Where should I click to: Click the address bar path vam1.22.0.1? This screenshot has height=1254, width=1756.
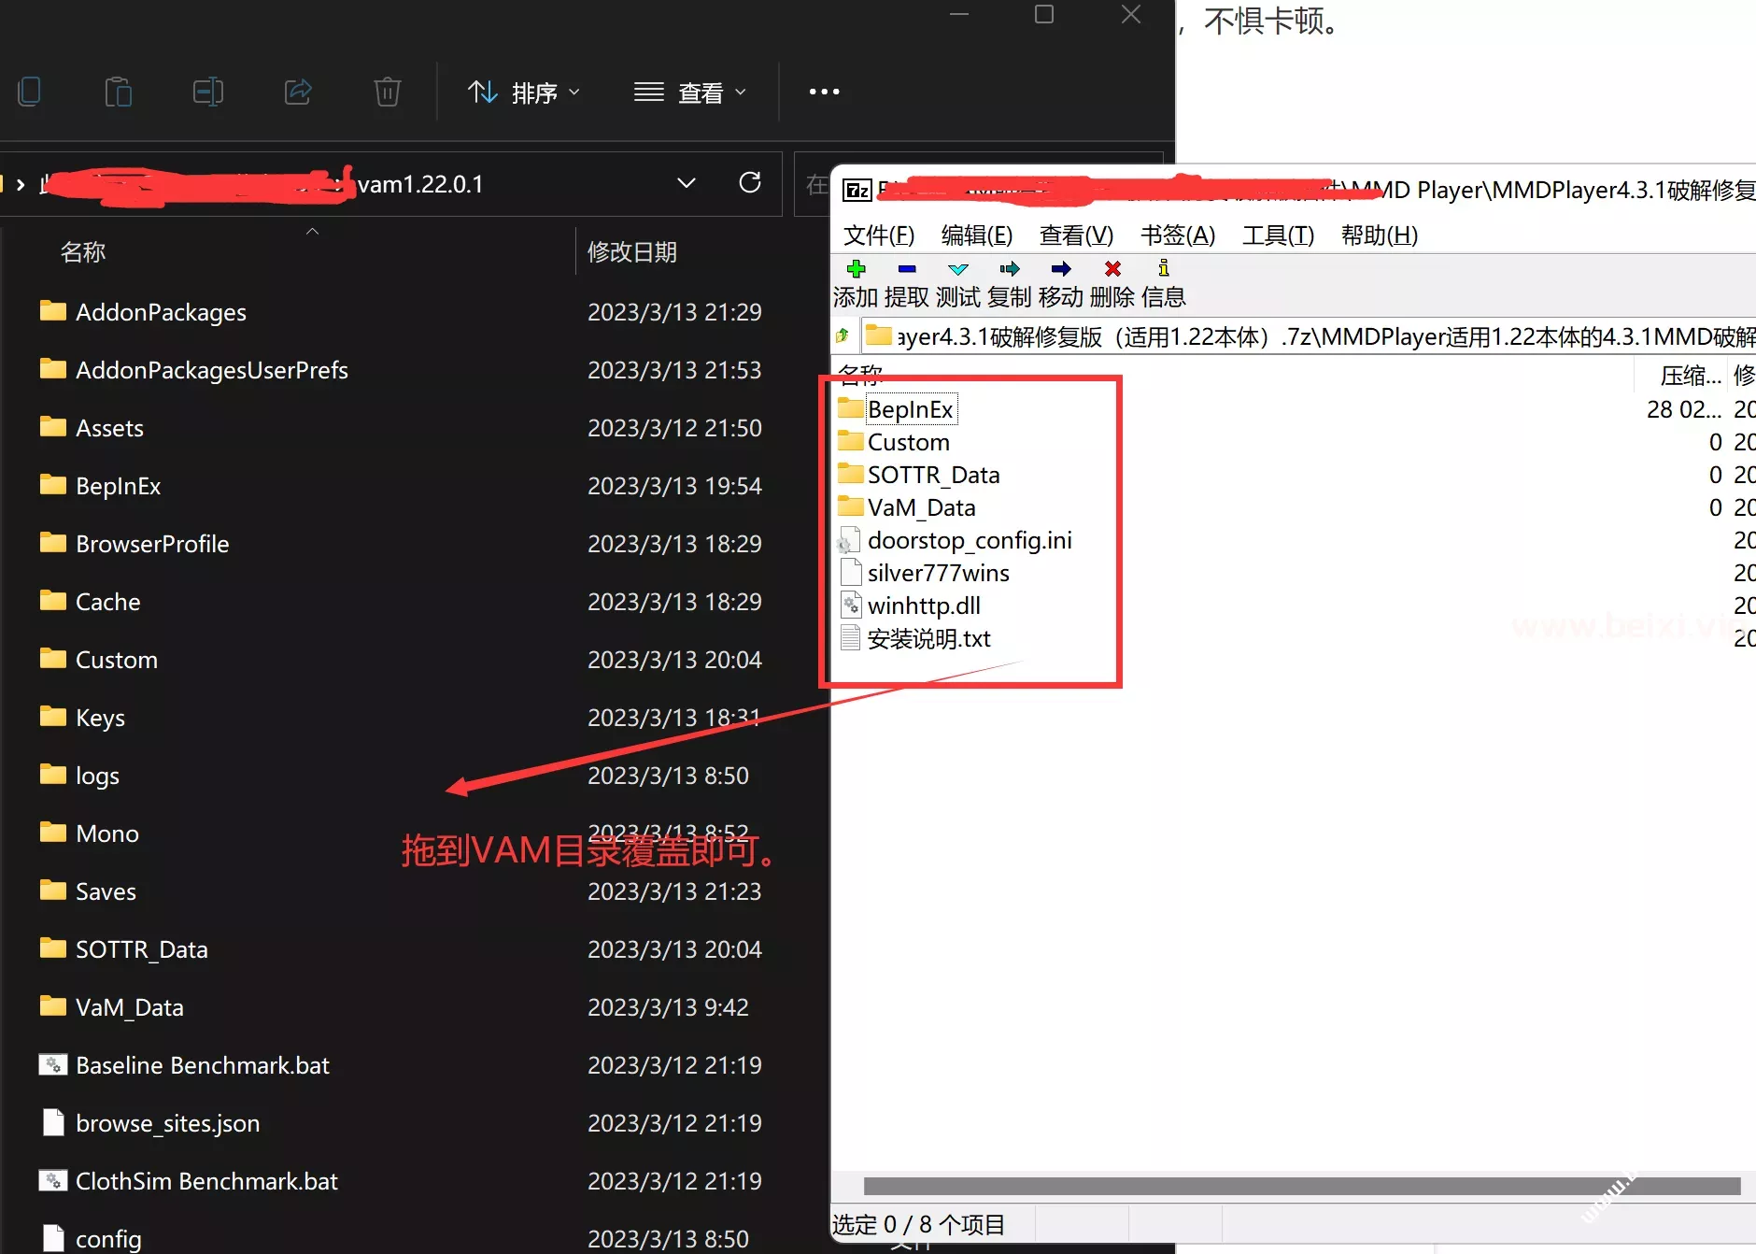(x=420, y=184)
